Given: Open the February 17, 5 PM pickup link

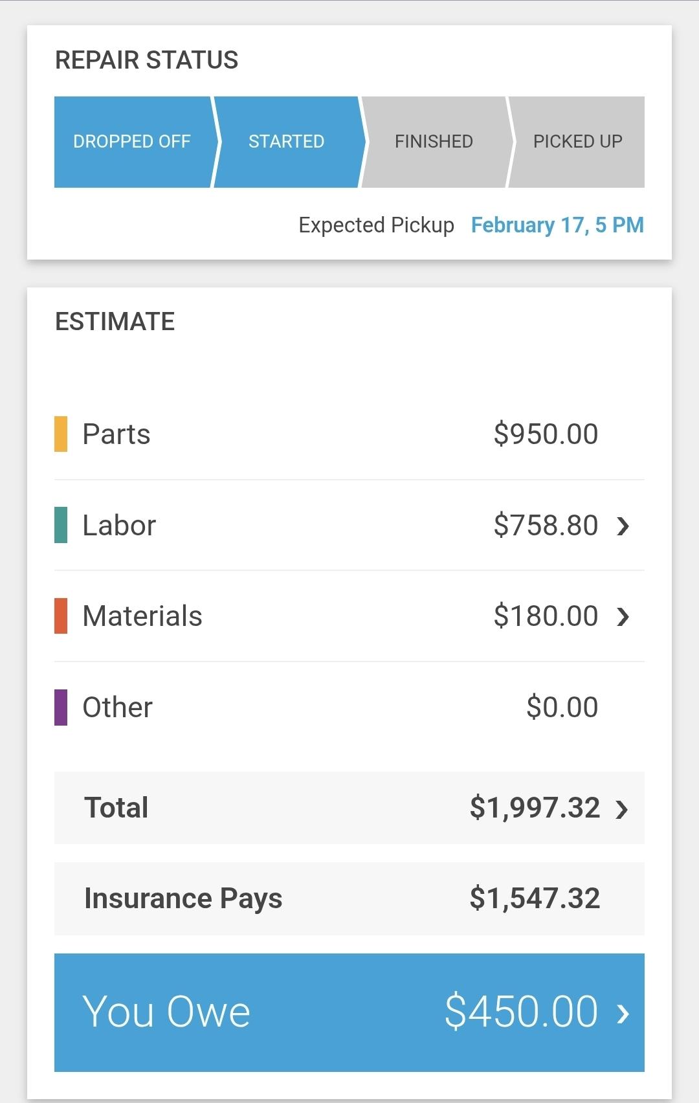Looking at the screenshot, I should 557,225.
